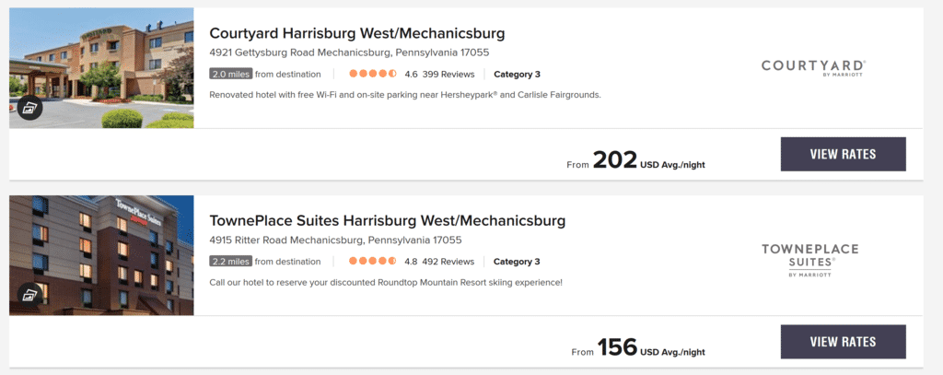Viewport: 943px width, 375px height.
Task: Click TownePlace Suites' orange rating circles
Action: pos(372,262)
